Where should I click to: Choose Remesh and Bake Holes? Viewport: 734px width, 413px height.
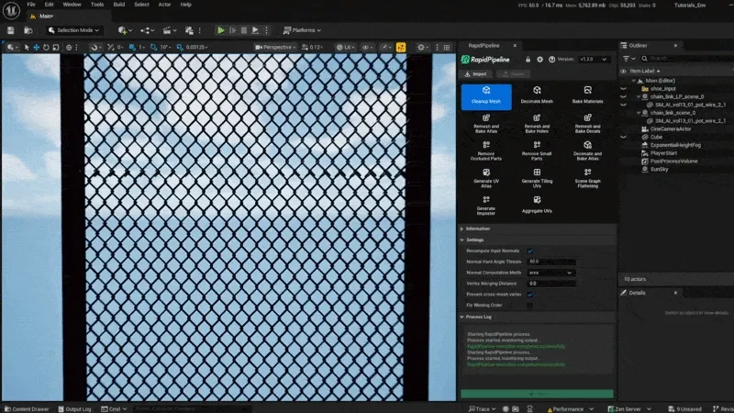537,124
